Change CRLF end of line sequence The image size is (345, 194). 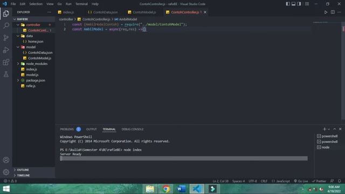pyautogui.click(x=264, y=181)
